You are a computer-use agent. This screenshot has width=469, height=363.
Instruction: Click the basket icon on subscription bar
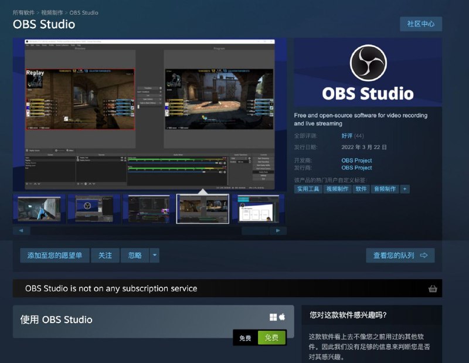433,289
